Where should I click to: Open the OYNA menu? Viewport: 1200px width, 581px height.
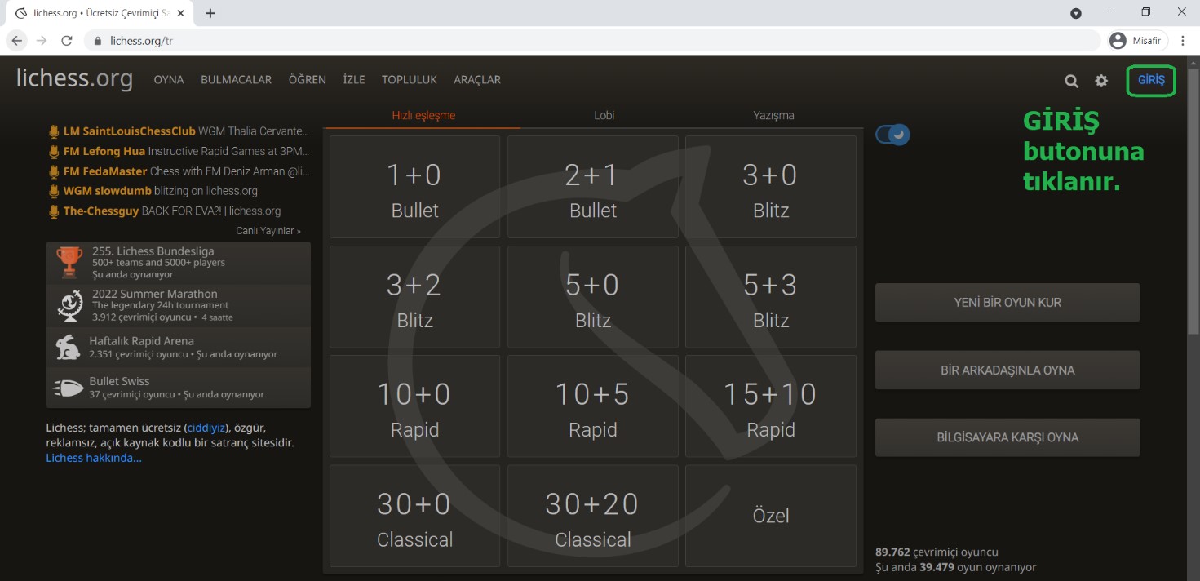169,80
